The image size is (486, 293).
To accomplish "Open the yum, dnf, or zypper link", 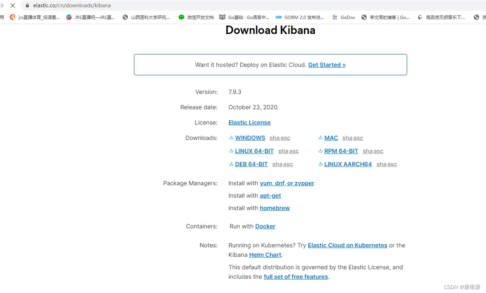I will 287,183.
